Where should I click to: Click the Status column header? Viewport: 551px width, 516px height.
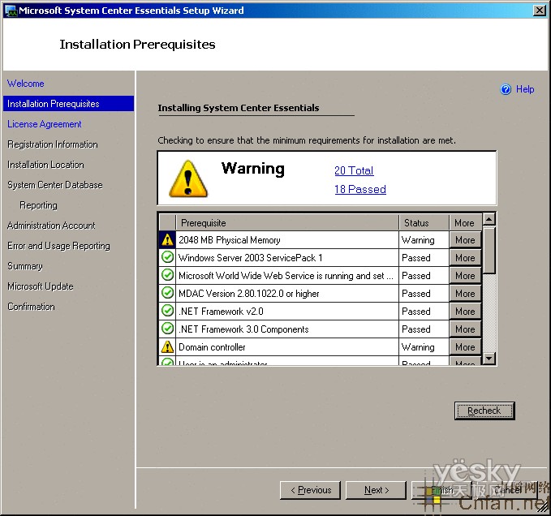(424, 222)
